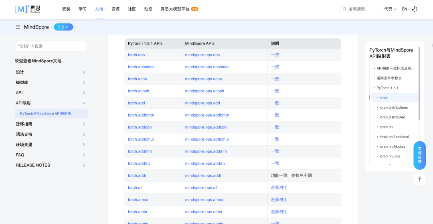This screenshot has height=224, width=433.
Task: Click the search magnifier icon
Action: (344, 9)
